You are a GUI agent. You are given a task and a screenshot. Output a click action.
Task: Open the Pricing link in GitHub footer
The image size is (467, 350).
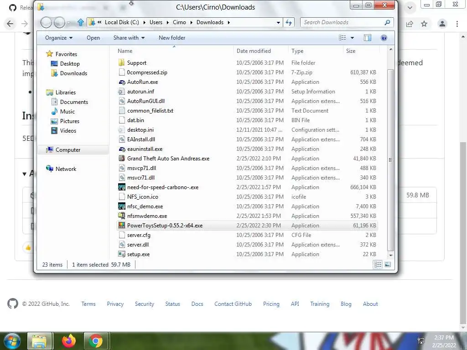271,304
